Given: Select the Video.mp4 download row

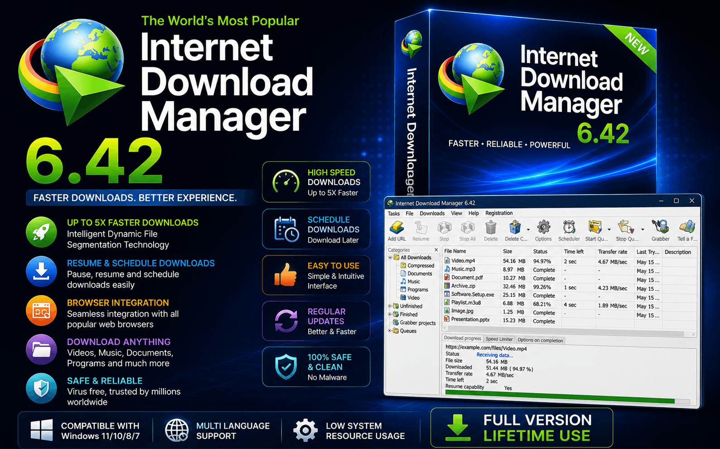Looking at the screenshot, I should pyautogui.click(x=570, y=261).
